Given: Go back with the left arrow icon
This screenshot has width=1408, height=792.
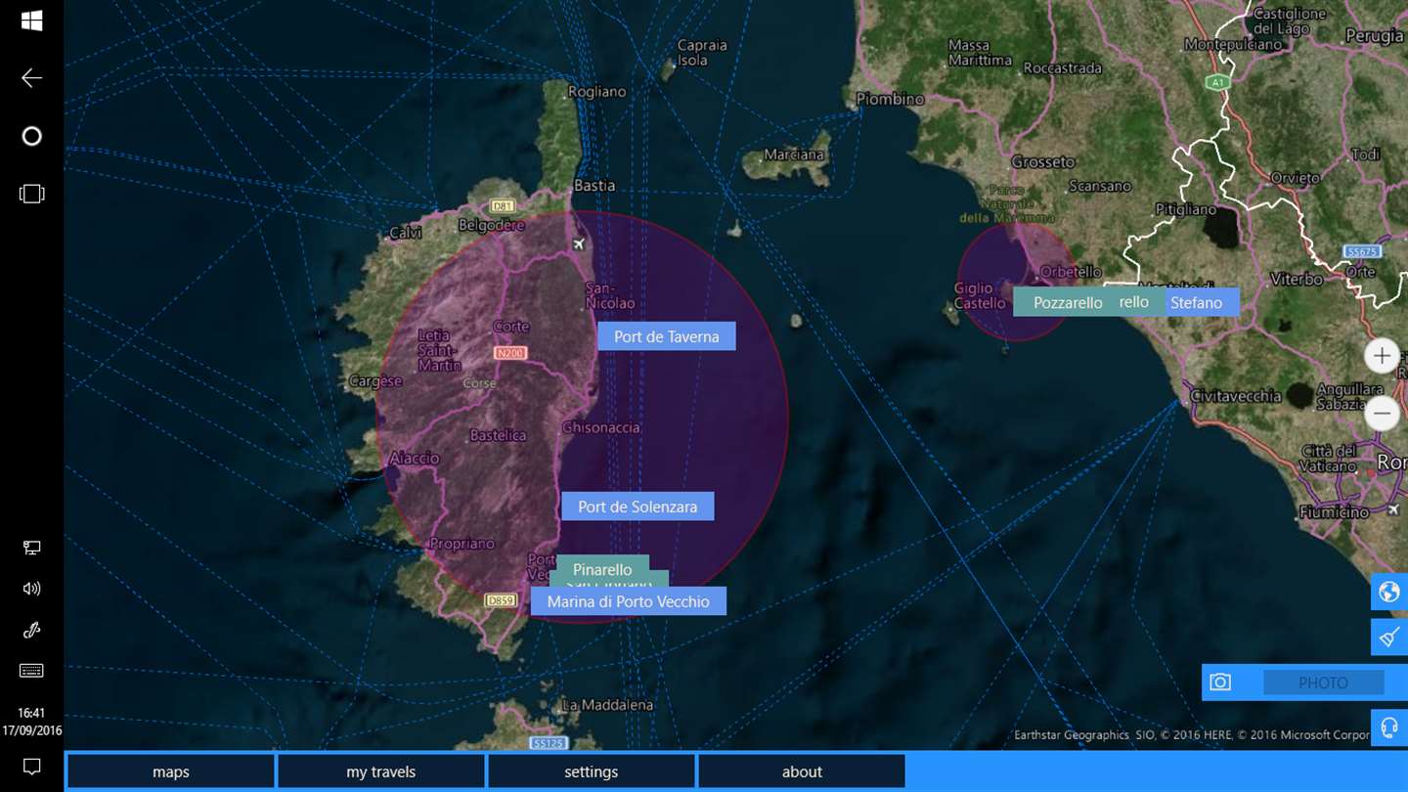Looking at the screenshot, I should pos(31,78).
